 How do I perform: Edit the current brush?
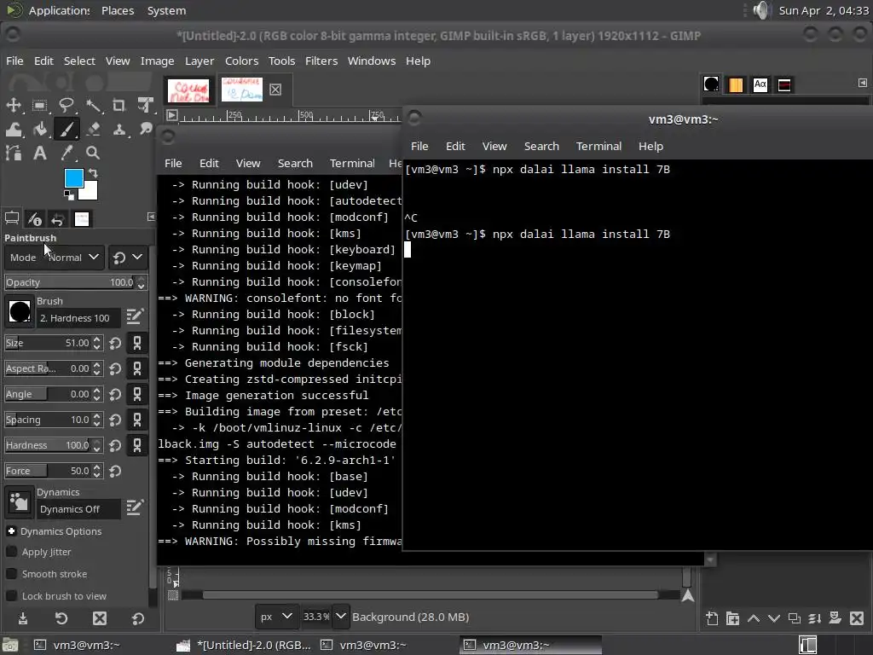136,317
